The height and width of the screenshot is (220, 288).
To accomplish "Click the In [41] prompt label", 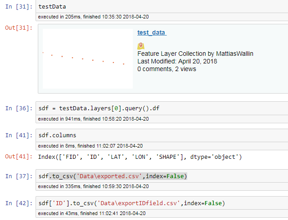I will click(19, 135).
